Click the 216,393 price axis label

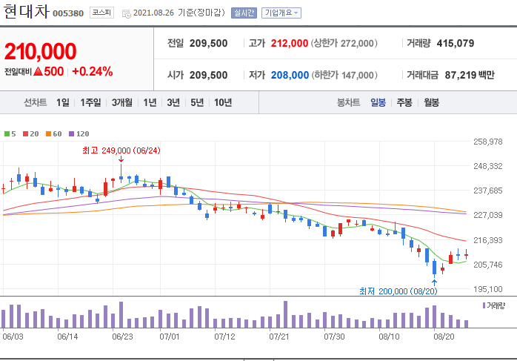[488, 240]
